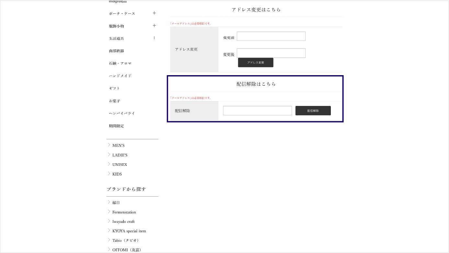Open the Tabio（タビオ） brand link
The height and width of the screenshot is (253, 449).
tap(125, 240)
